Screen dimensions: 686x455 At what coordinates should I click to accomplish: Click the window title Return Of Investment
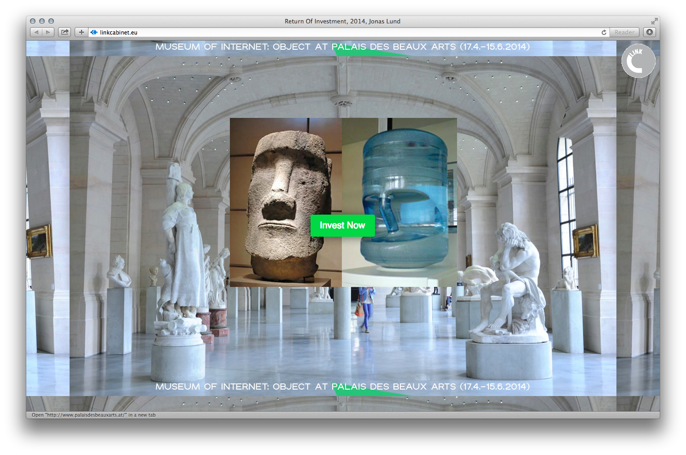(342, 21)
